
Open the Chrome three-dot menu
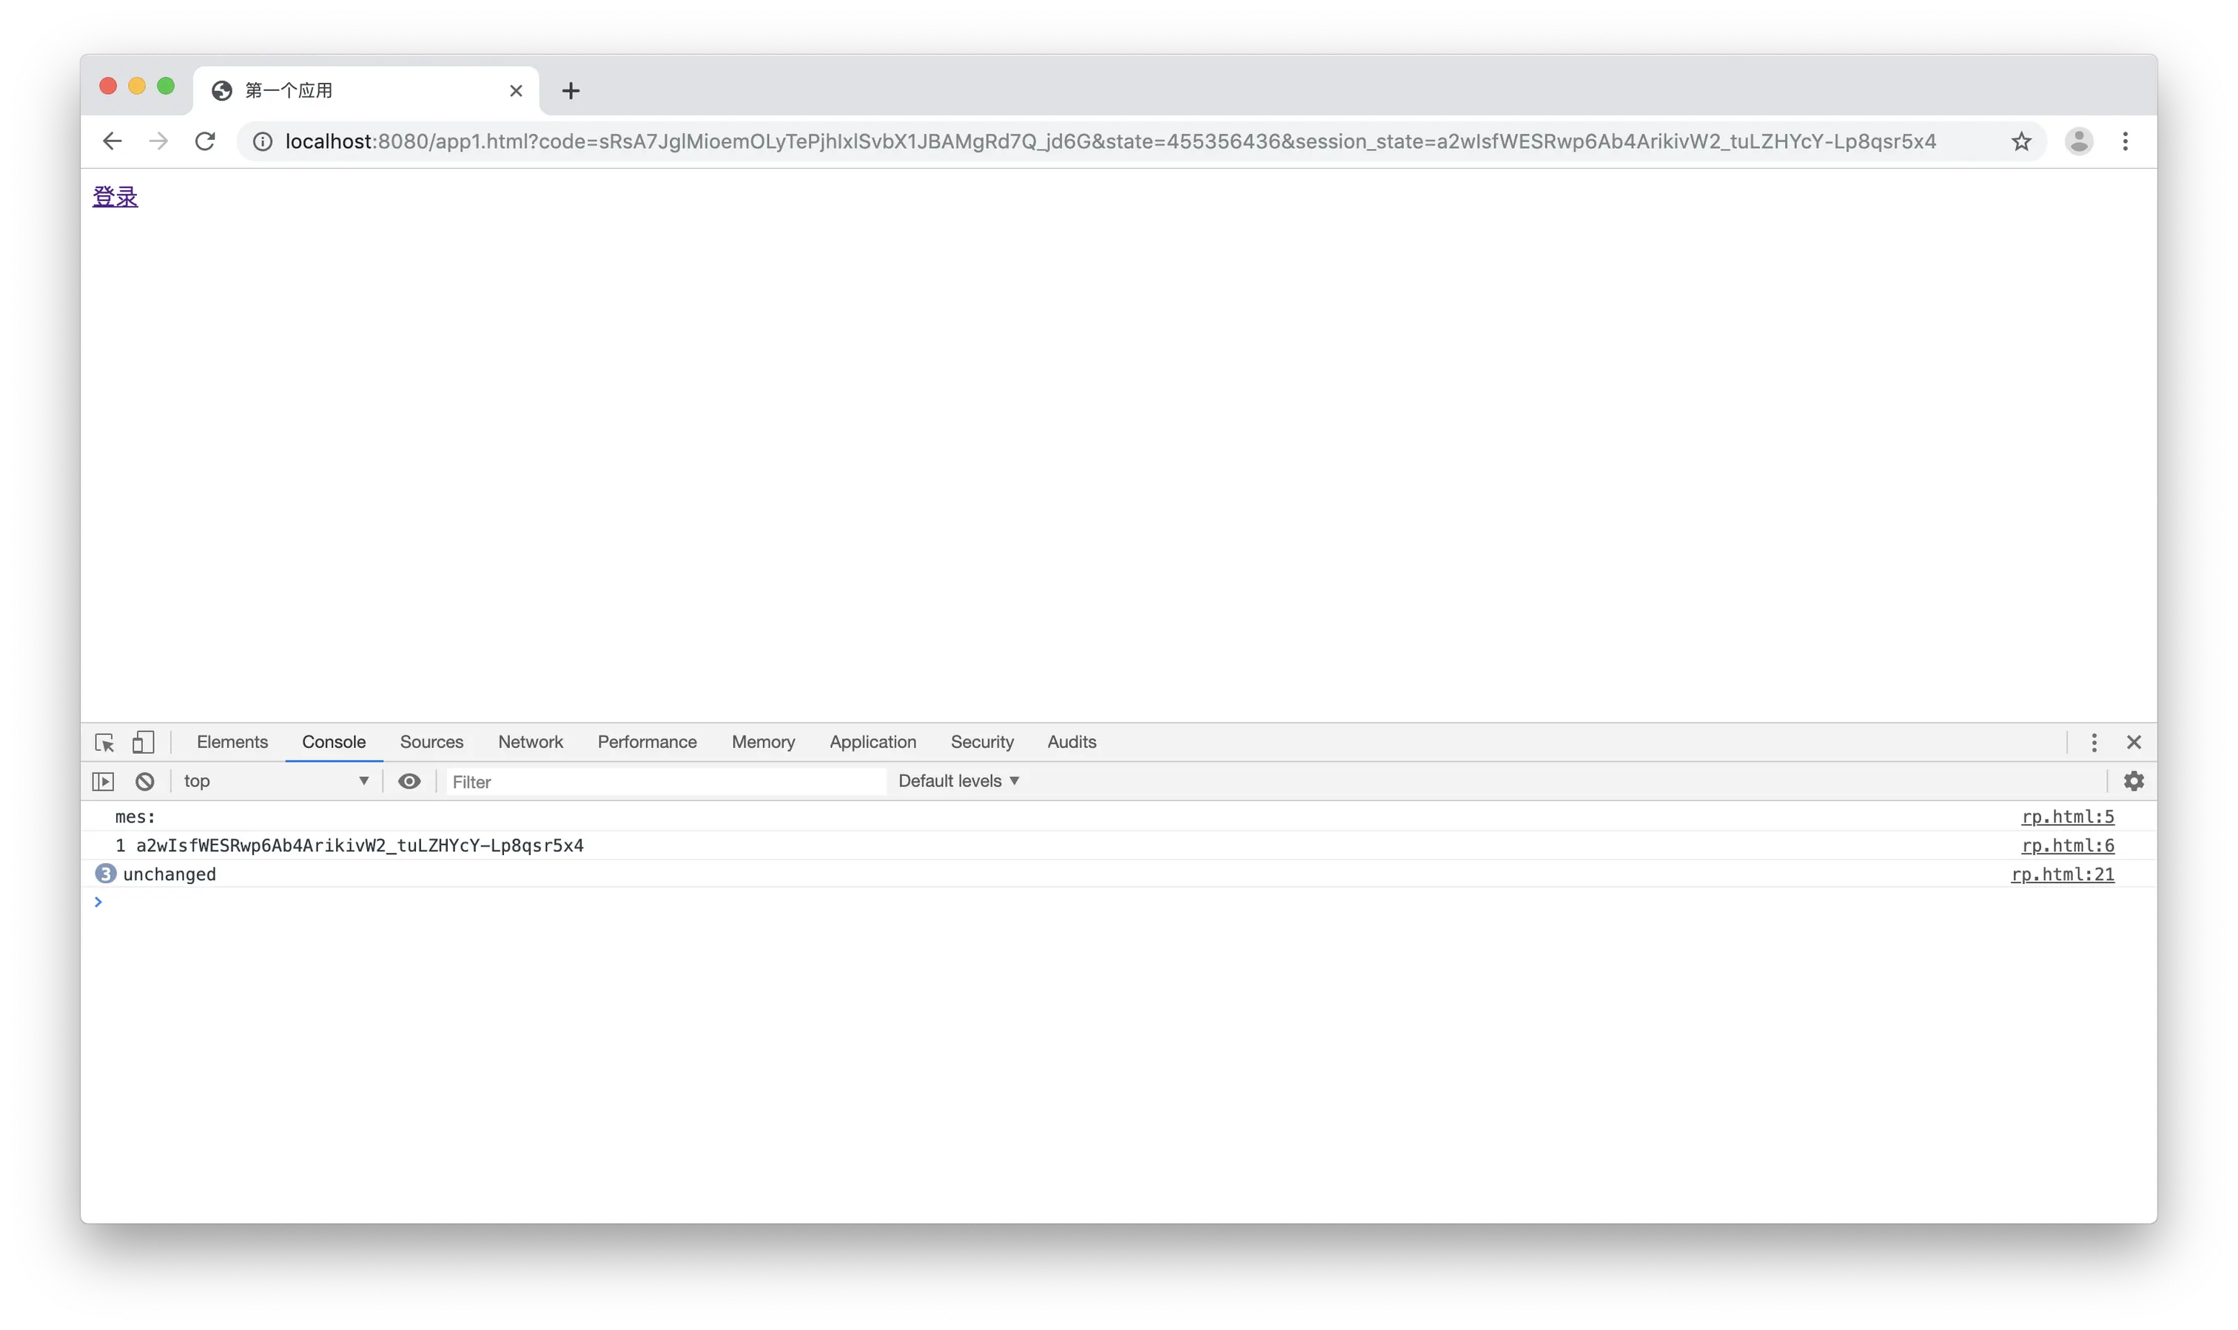coord(2125,141)
